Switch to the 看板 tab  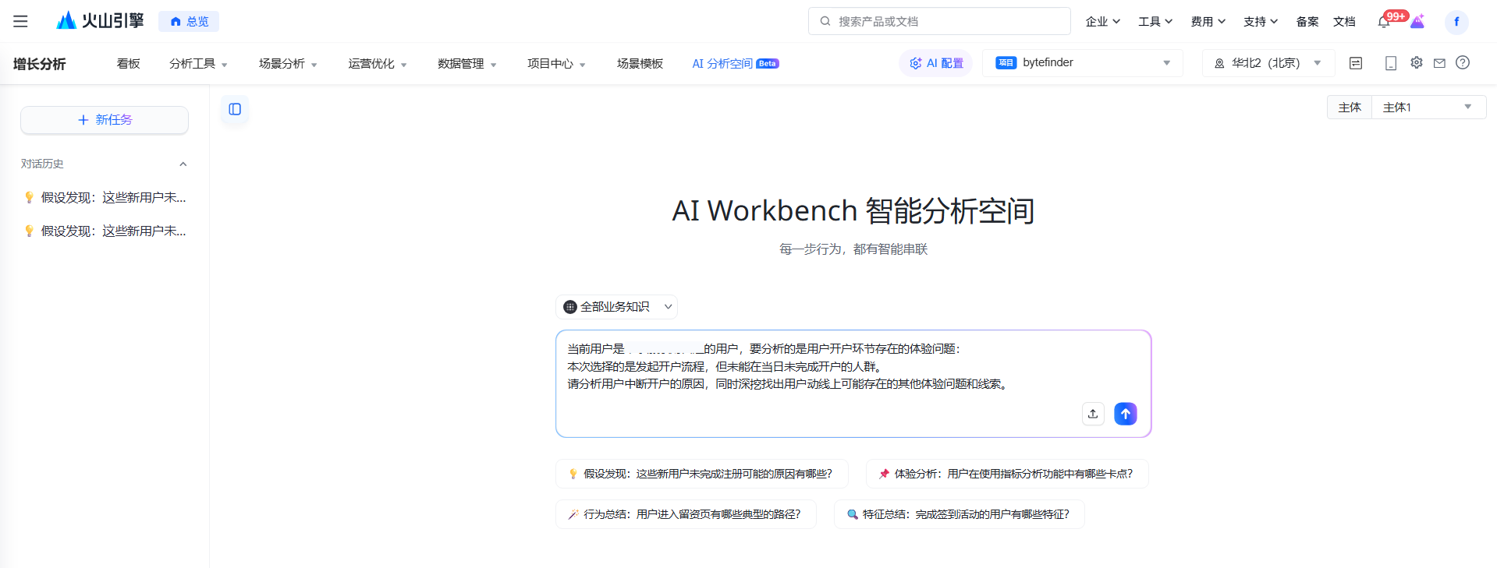128,64
